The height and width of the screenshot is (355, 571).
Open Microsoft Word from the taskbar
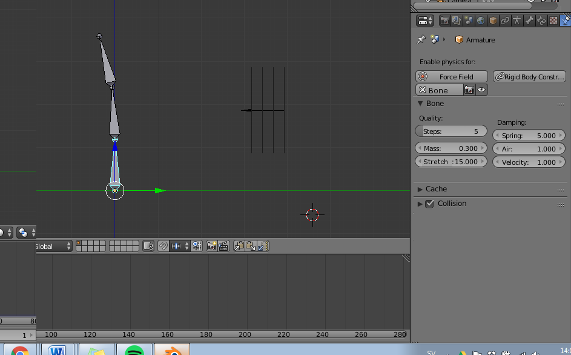tap(58, 349)
